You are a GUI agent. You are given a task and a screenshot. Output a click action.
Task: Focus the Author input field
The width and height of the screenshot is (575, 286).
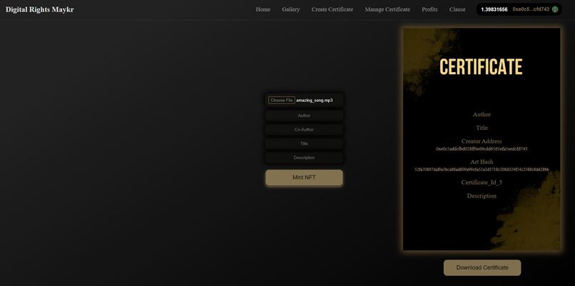point(304,116)
